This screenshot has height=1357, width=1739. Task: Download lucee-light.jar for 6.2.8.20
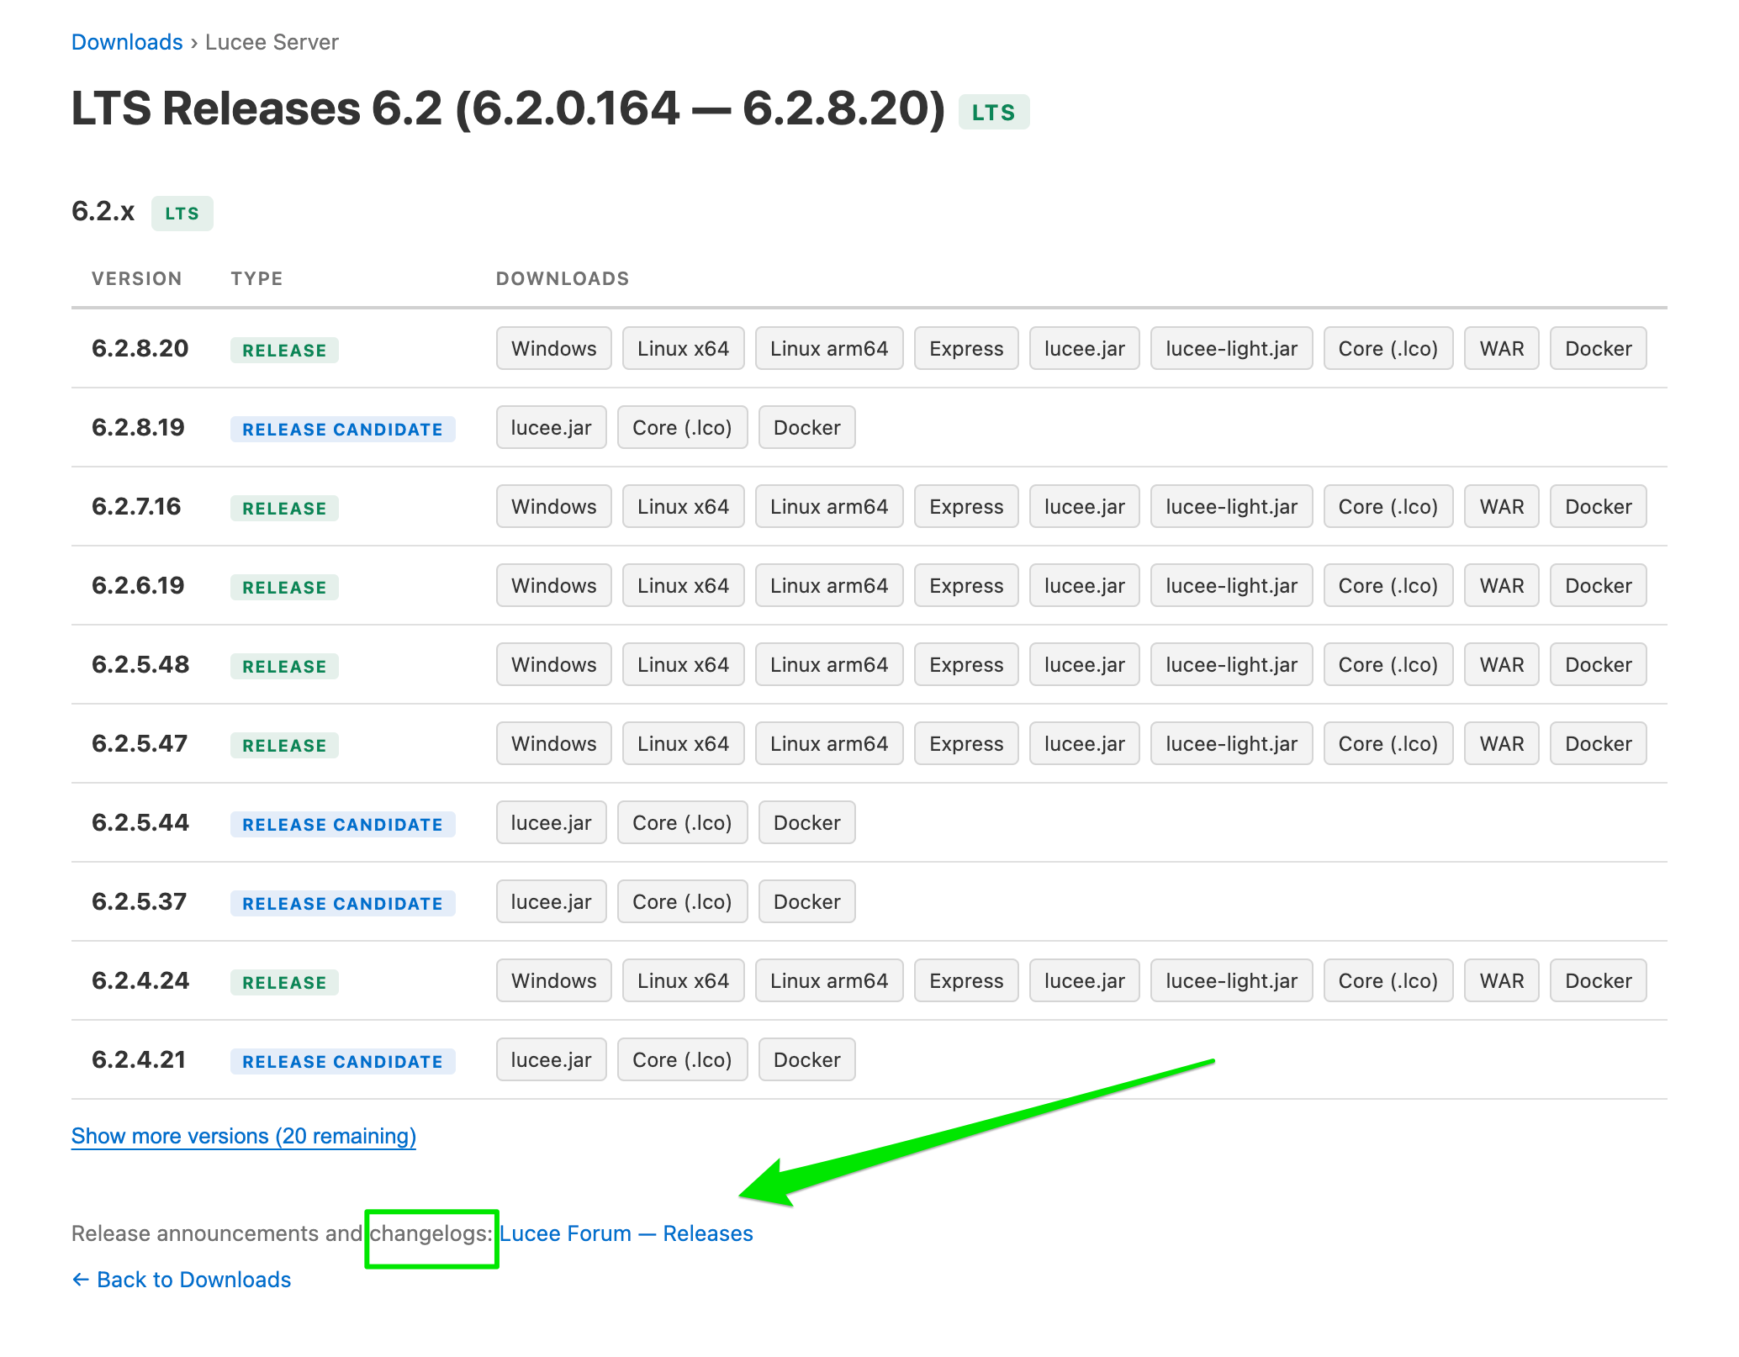1232,348
